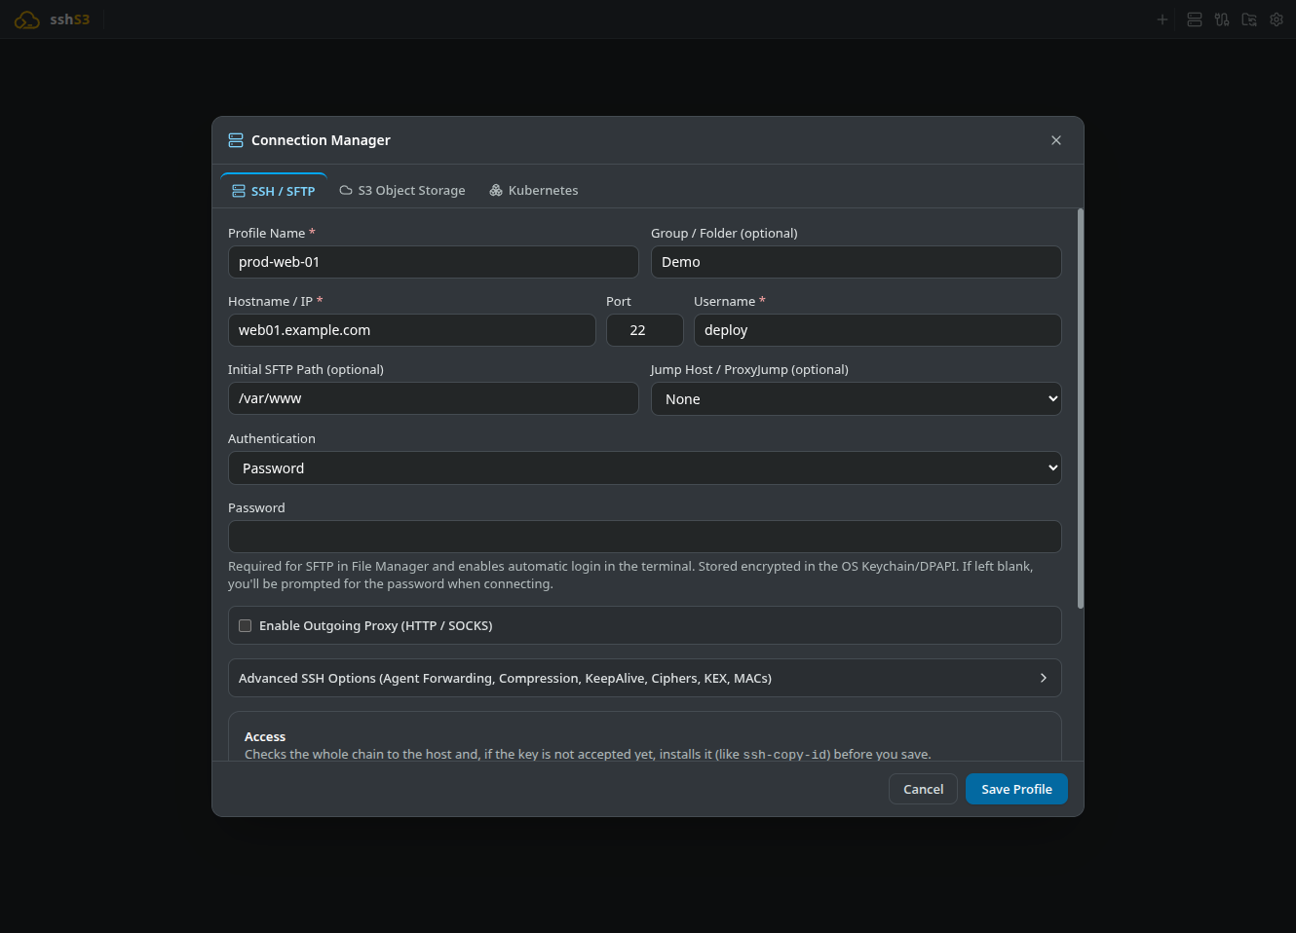Click the Cancel button
This screenshot has width=1296, height=933.
[923, 789]
